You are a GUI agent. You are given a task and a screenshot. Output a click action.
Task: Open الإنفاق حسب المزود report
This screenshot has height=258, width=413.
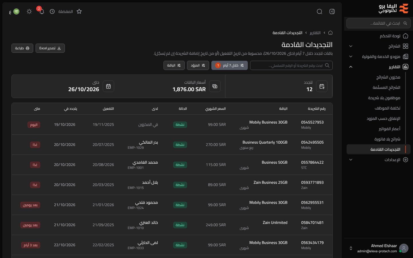click(383, 118)
